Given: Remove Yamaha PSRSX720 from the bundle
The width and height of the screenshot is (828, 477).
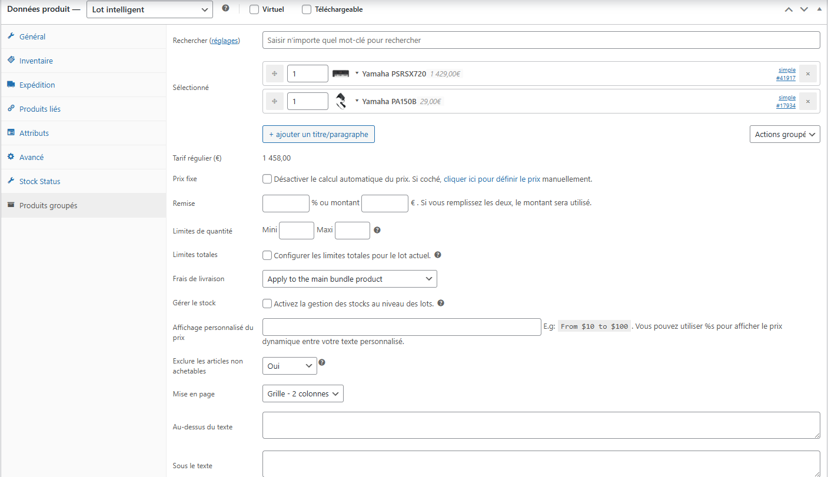Looking at the screenshot, I should 807,74.
